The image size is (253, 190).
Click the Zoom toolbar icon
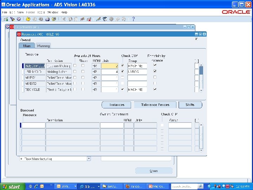tap(105, 19)
